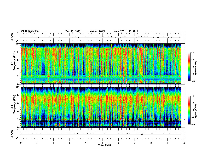This screenshot has height=160, width=207.
Task: Click the '2' kHz tick on ch.2 axis
Action: point(18,119)
